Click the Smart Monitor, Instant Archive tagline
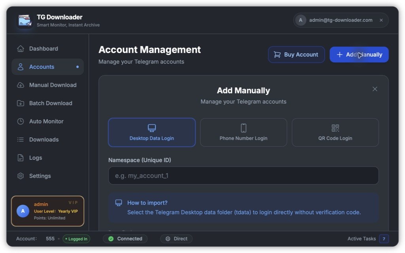 (68, 25)
